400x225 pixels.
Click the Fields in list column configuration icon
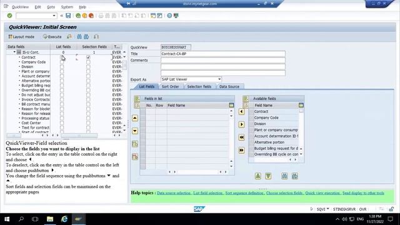pos(231,105)
